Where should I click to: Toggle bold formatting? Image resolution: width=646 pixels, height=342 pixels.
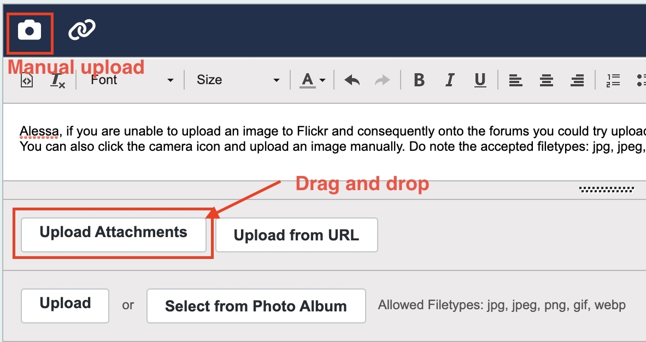[x=419, y=80]
